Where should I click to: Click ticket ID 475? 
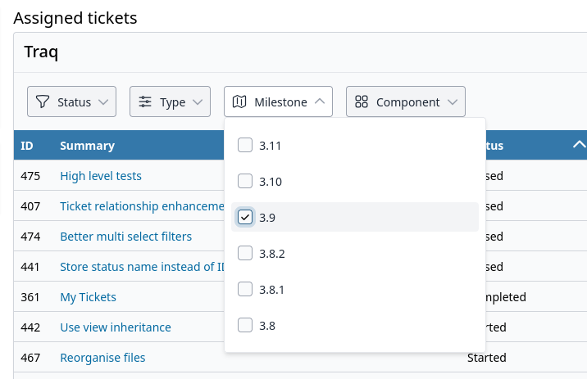click(x=30, y=176)
